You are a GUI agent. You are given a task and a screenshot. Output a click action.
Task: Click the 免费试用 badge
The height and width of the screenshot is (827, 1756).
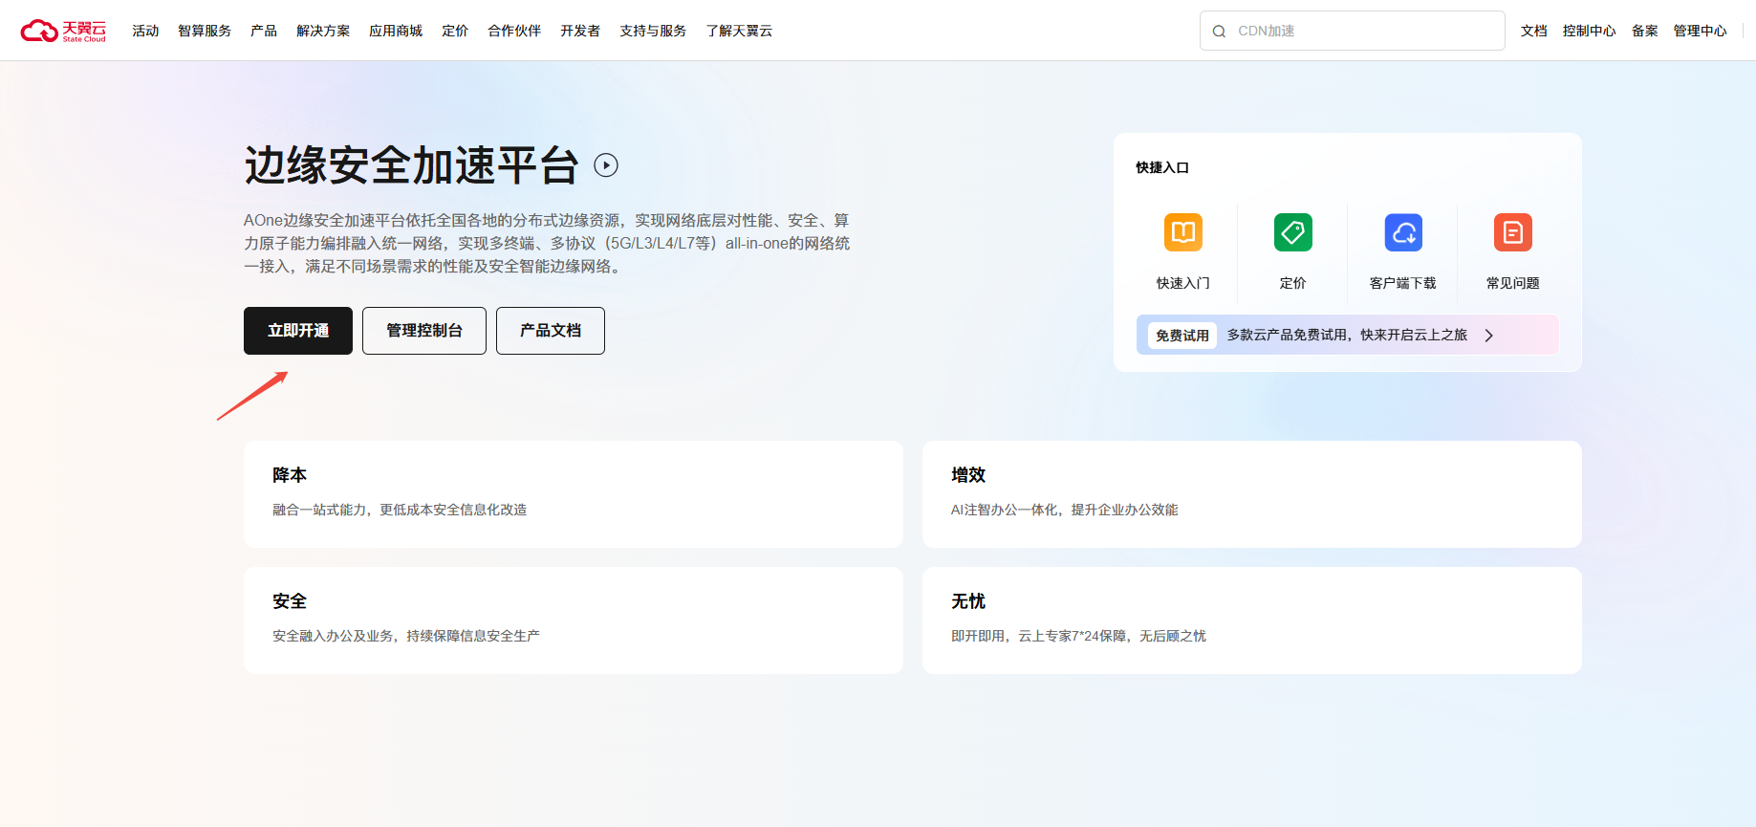coord(1182,336)
